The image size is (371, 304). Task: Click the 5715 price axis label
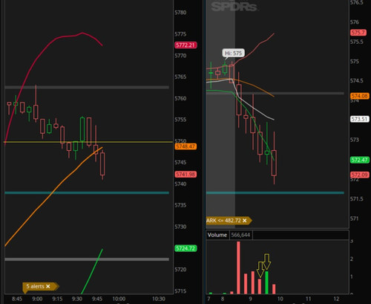[180, 291]
